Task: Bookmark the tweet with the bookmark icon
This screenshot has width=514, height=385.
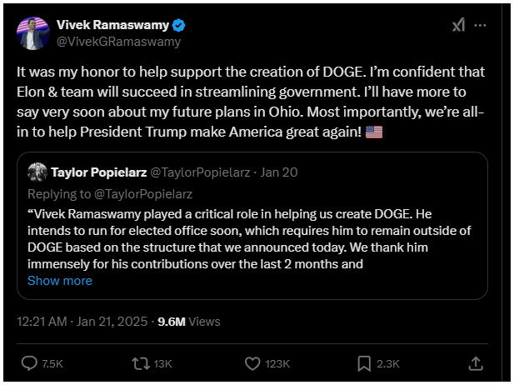Action: [364, 363]
